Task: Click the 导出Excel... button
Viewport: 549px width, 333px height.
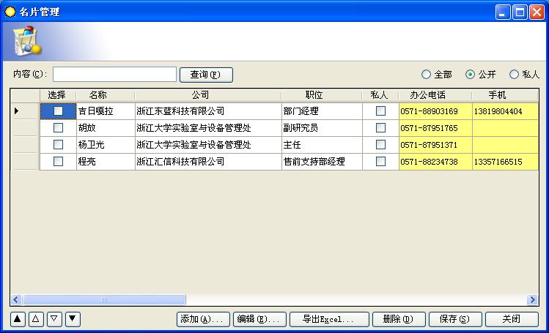Action: (329, 319)
